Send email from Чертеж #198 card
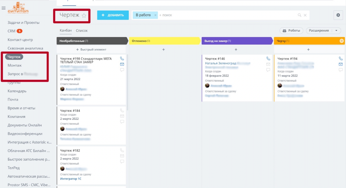 coord(122,64)
